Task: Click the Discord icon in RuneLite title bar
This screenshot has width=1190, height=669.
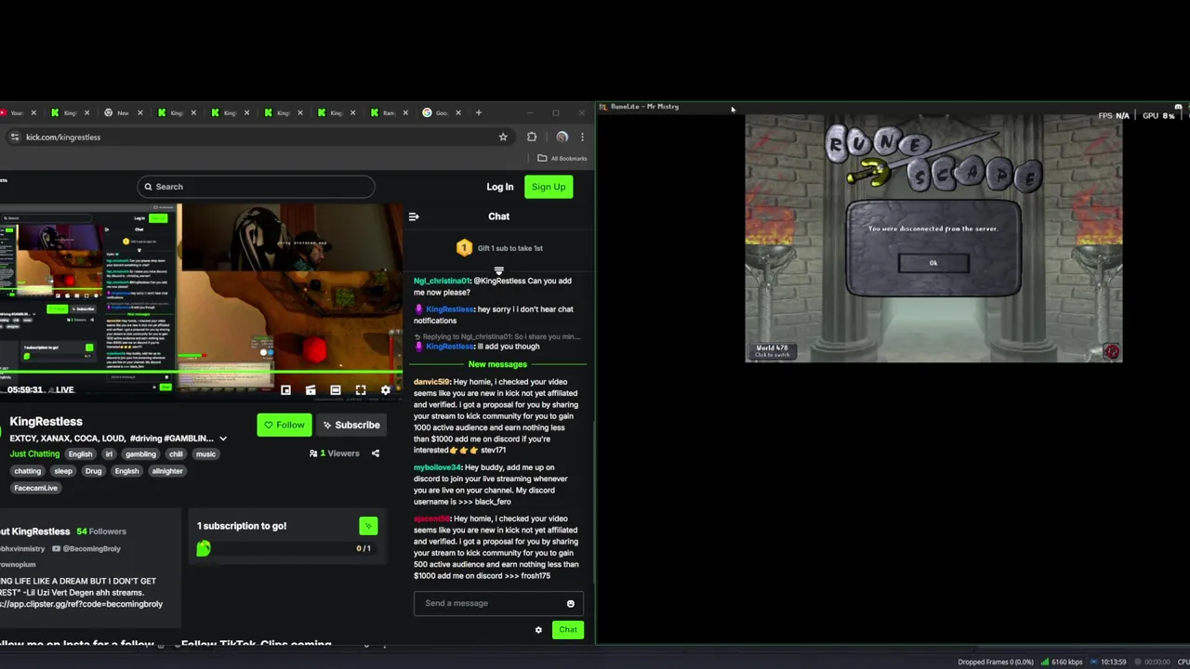Action: pos(1178,109)
